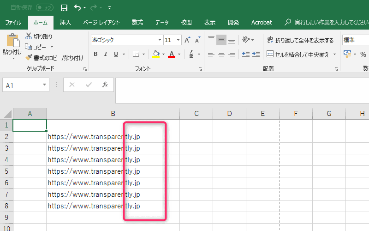Click the A1 name box

tap(26, 85)
